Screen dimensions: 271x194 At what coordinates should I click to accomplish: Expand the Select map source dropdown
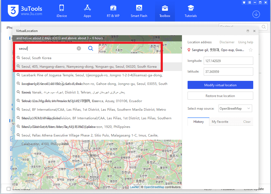pyautogui.click(x=235, y=109)
